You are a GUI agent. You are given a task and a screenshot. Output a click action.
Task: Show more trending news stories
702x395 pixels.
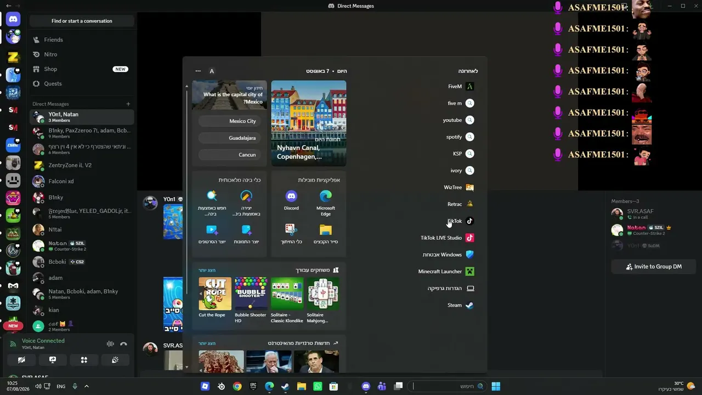pos(207,343)
